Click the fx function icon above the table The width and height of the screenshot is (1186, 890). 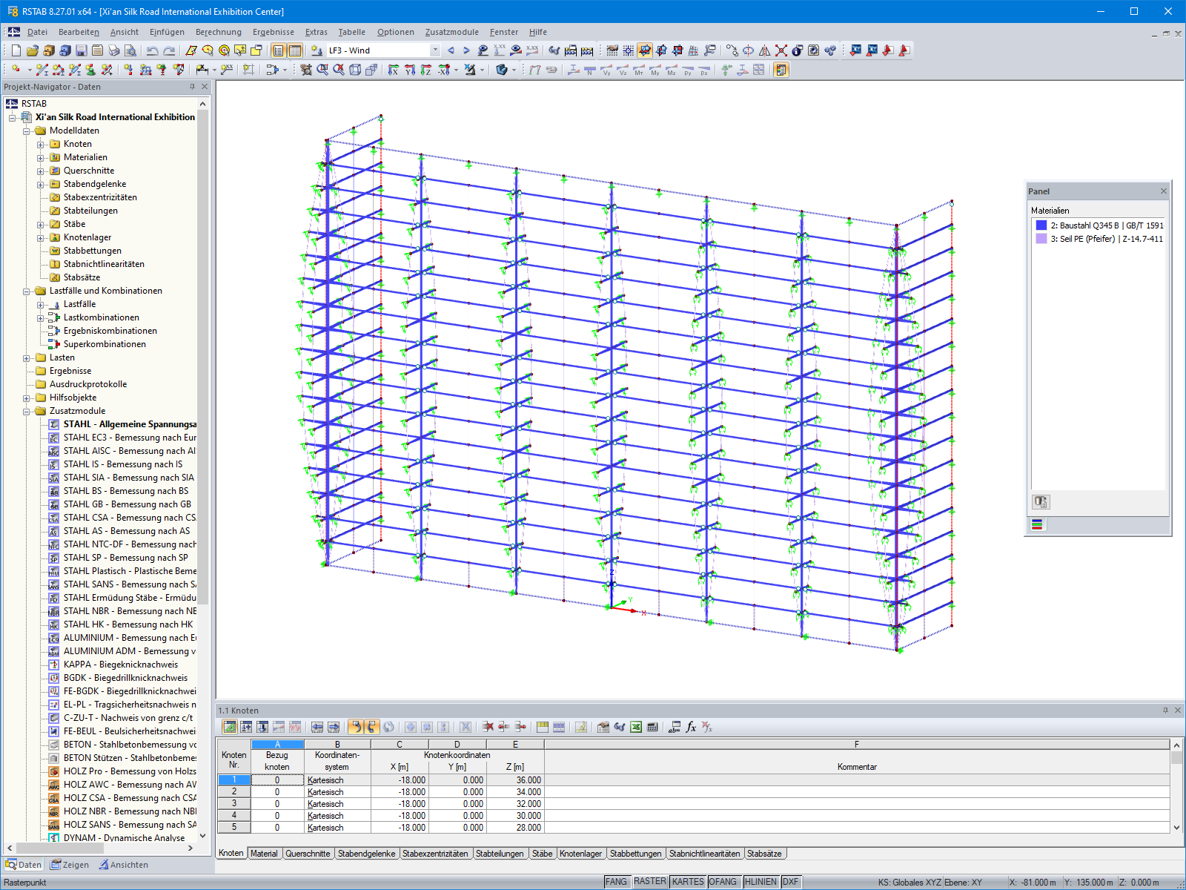691,728
